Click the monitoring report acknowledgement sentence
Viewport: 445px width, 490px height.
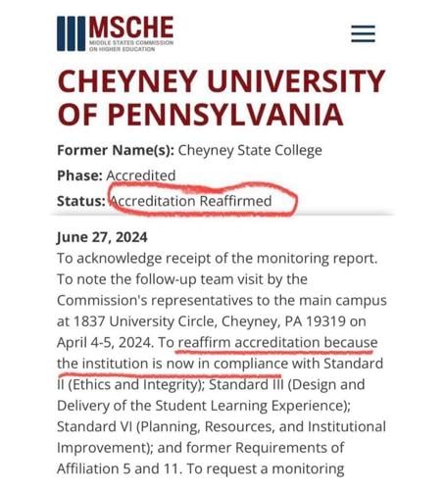tap(218, 259)
